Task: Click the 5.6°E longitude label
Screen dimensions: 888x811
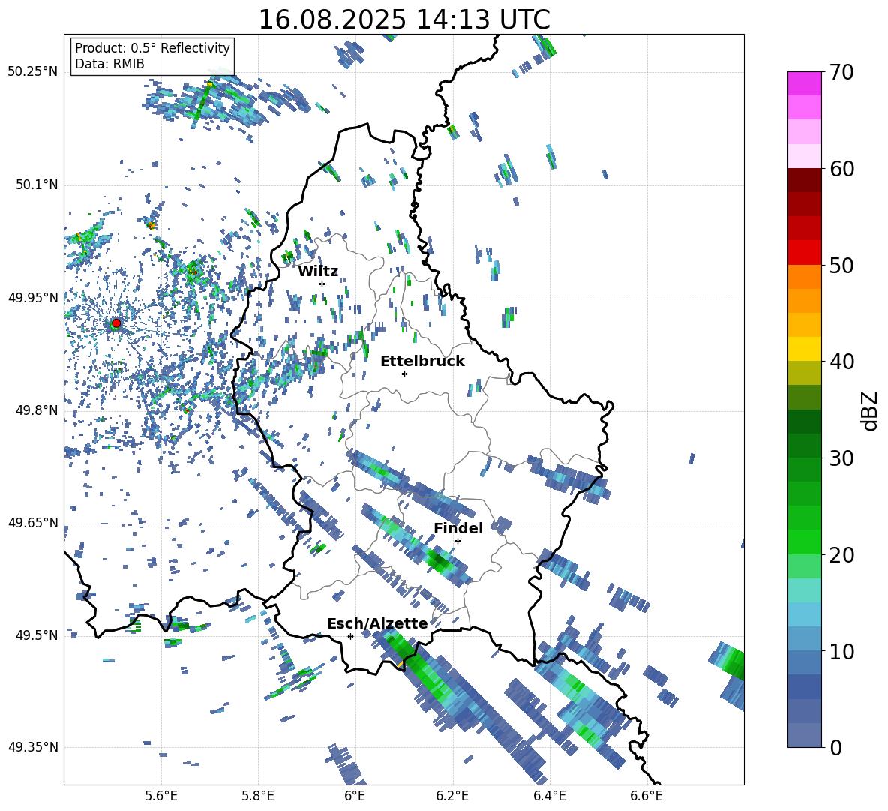Action: (x=160, y=796)
